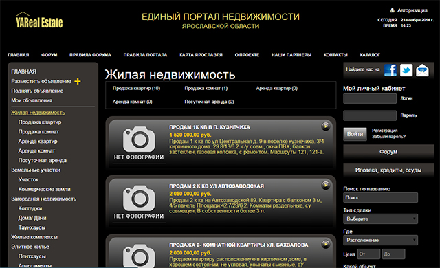Click the price От field
Screen dimensions: 440x268
[368, 254]
